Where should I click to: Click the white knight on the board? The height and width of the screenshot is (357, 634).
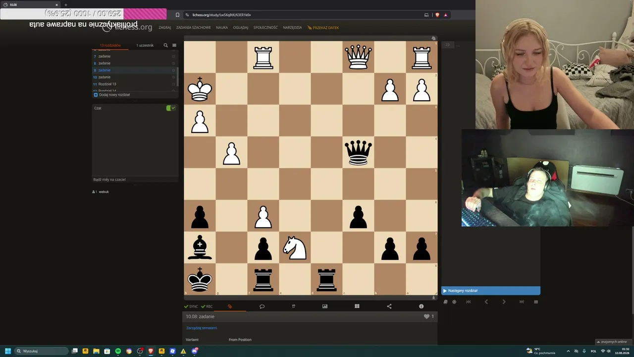(295, 247)
